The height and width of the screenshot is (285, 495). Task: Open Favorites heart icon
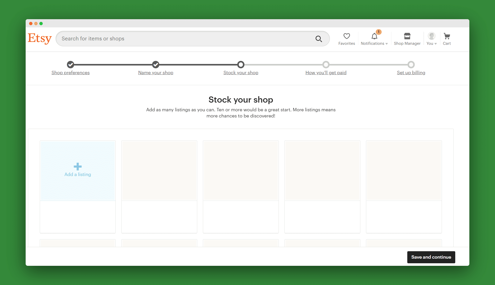tap(347, 36)
